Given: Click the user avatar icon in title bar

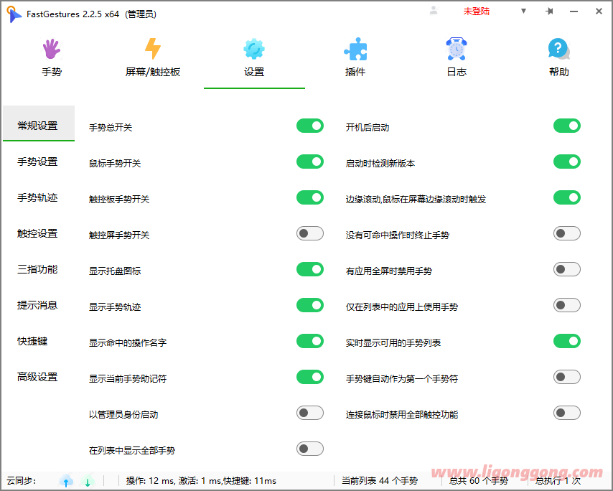Looking at the screenshot, I should pos(434,11).
